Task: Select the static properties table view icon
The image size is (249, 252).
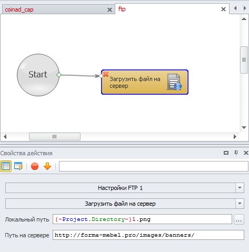Action: (6, 166)
